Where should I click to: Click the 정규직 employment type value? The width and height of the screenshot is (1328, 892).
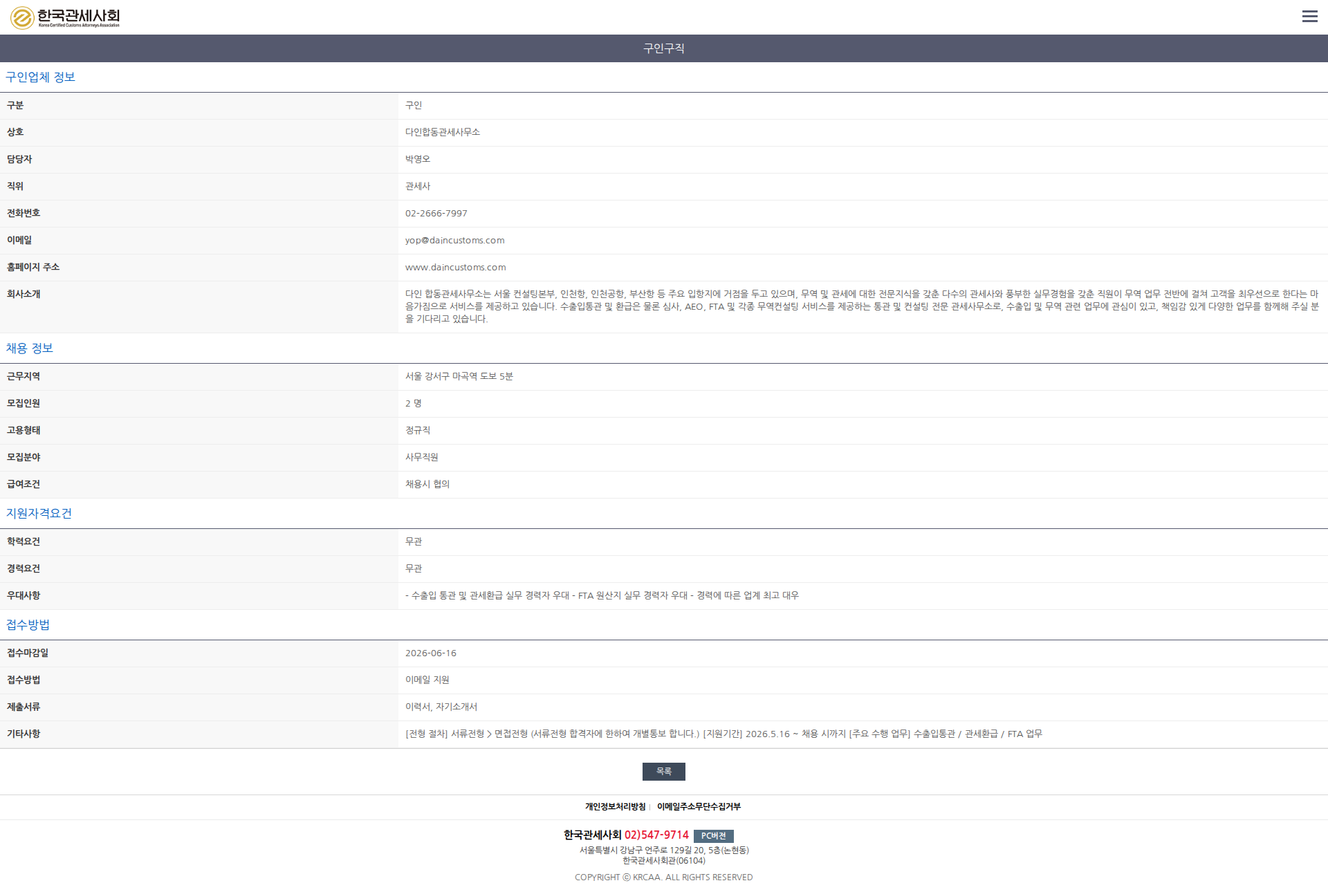click(x=417, y=430)
